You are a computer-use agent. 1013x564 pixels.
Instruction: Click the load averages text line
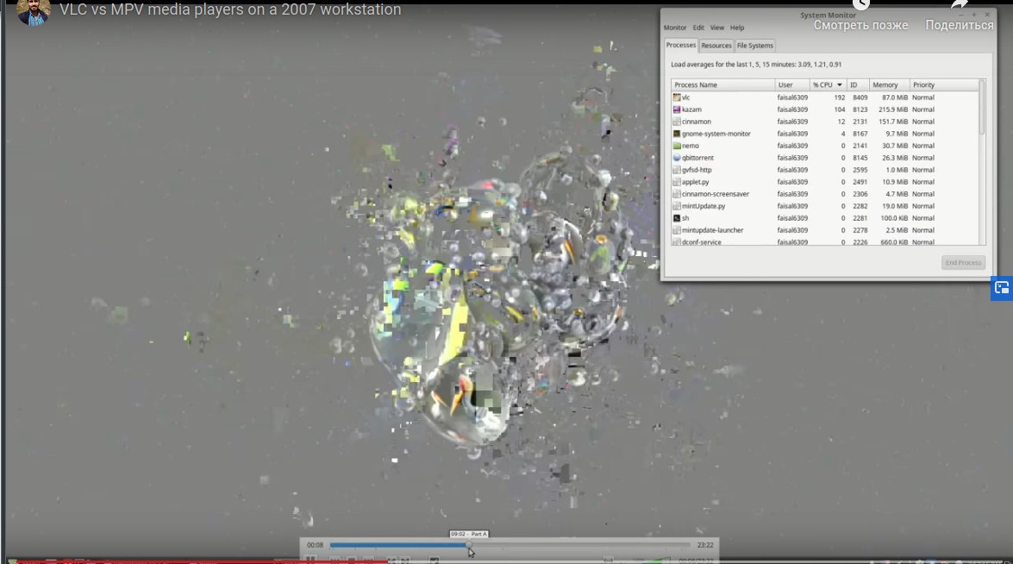[756, 65]
